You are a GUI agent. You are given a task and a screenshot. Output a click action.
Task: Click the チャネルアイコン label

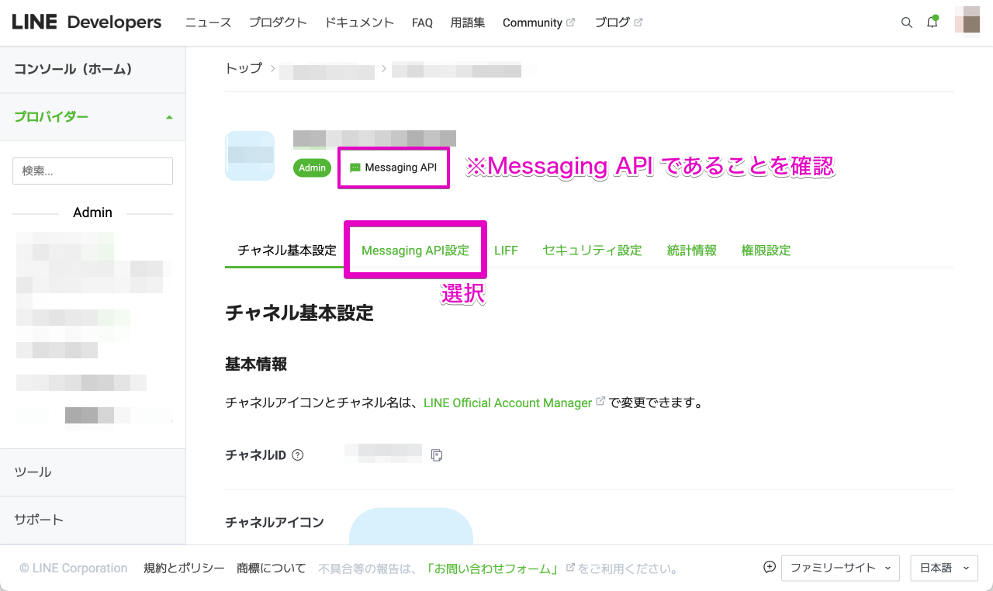pos(275,522)
